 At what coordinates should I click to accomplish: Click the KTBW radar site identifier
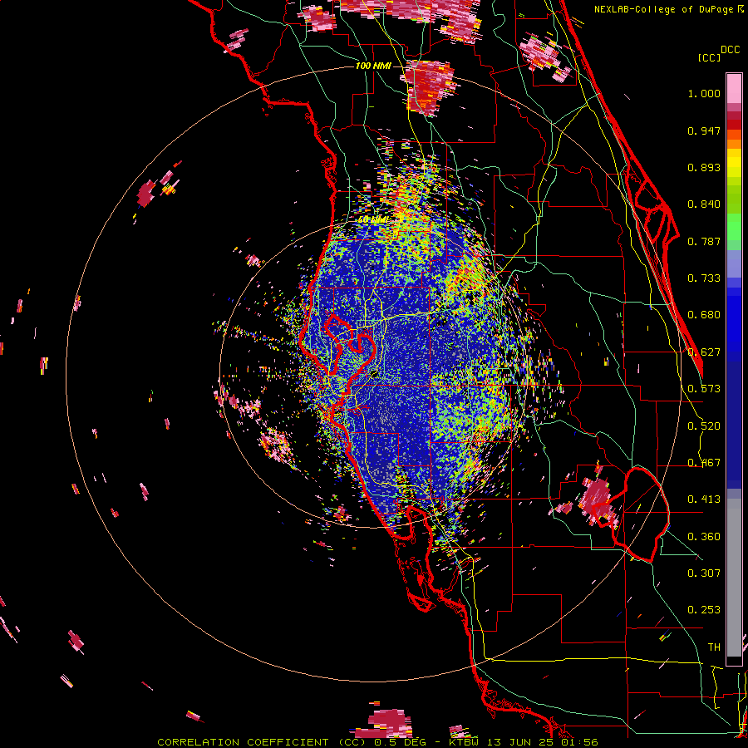(465, 742)
